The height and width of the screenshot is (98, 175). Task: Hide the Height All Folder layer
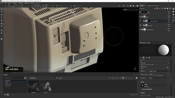[x=140, y=29]
